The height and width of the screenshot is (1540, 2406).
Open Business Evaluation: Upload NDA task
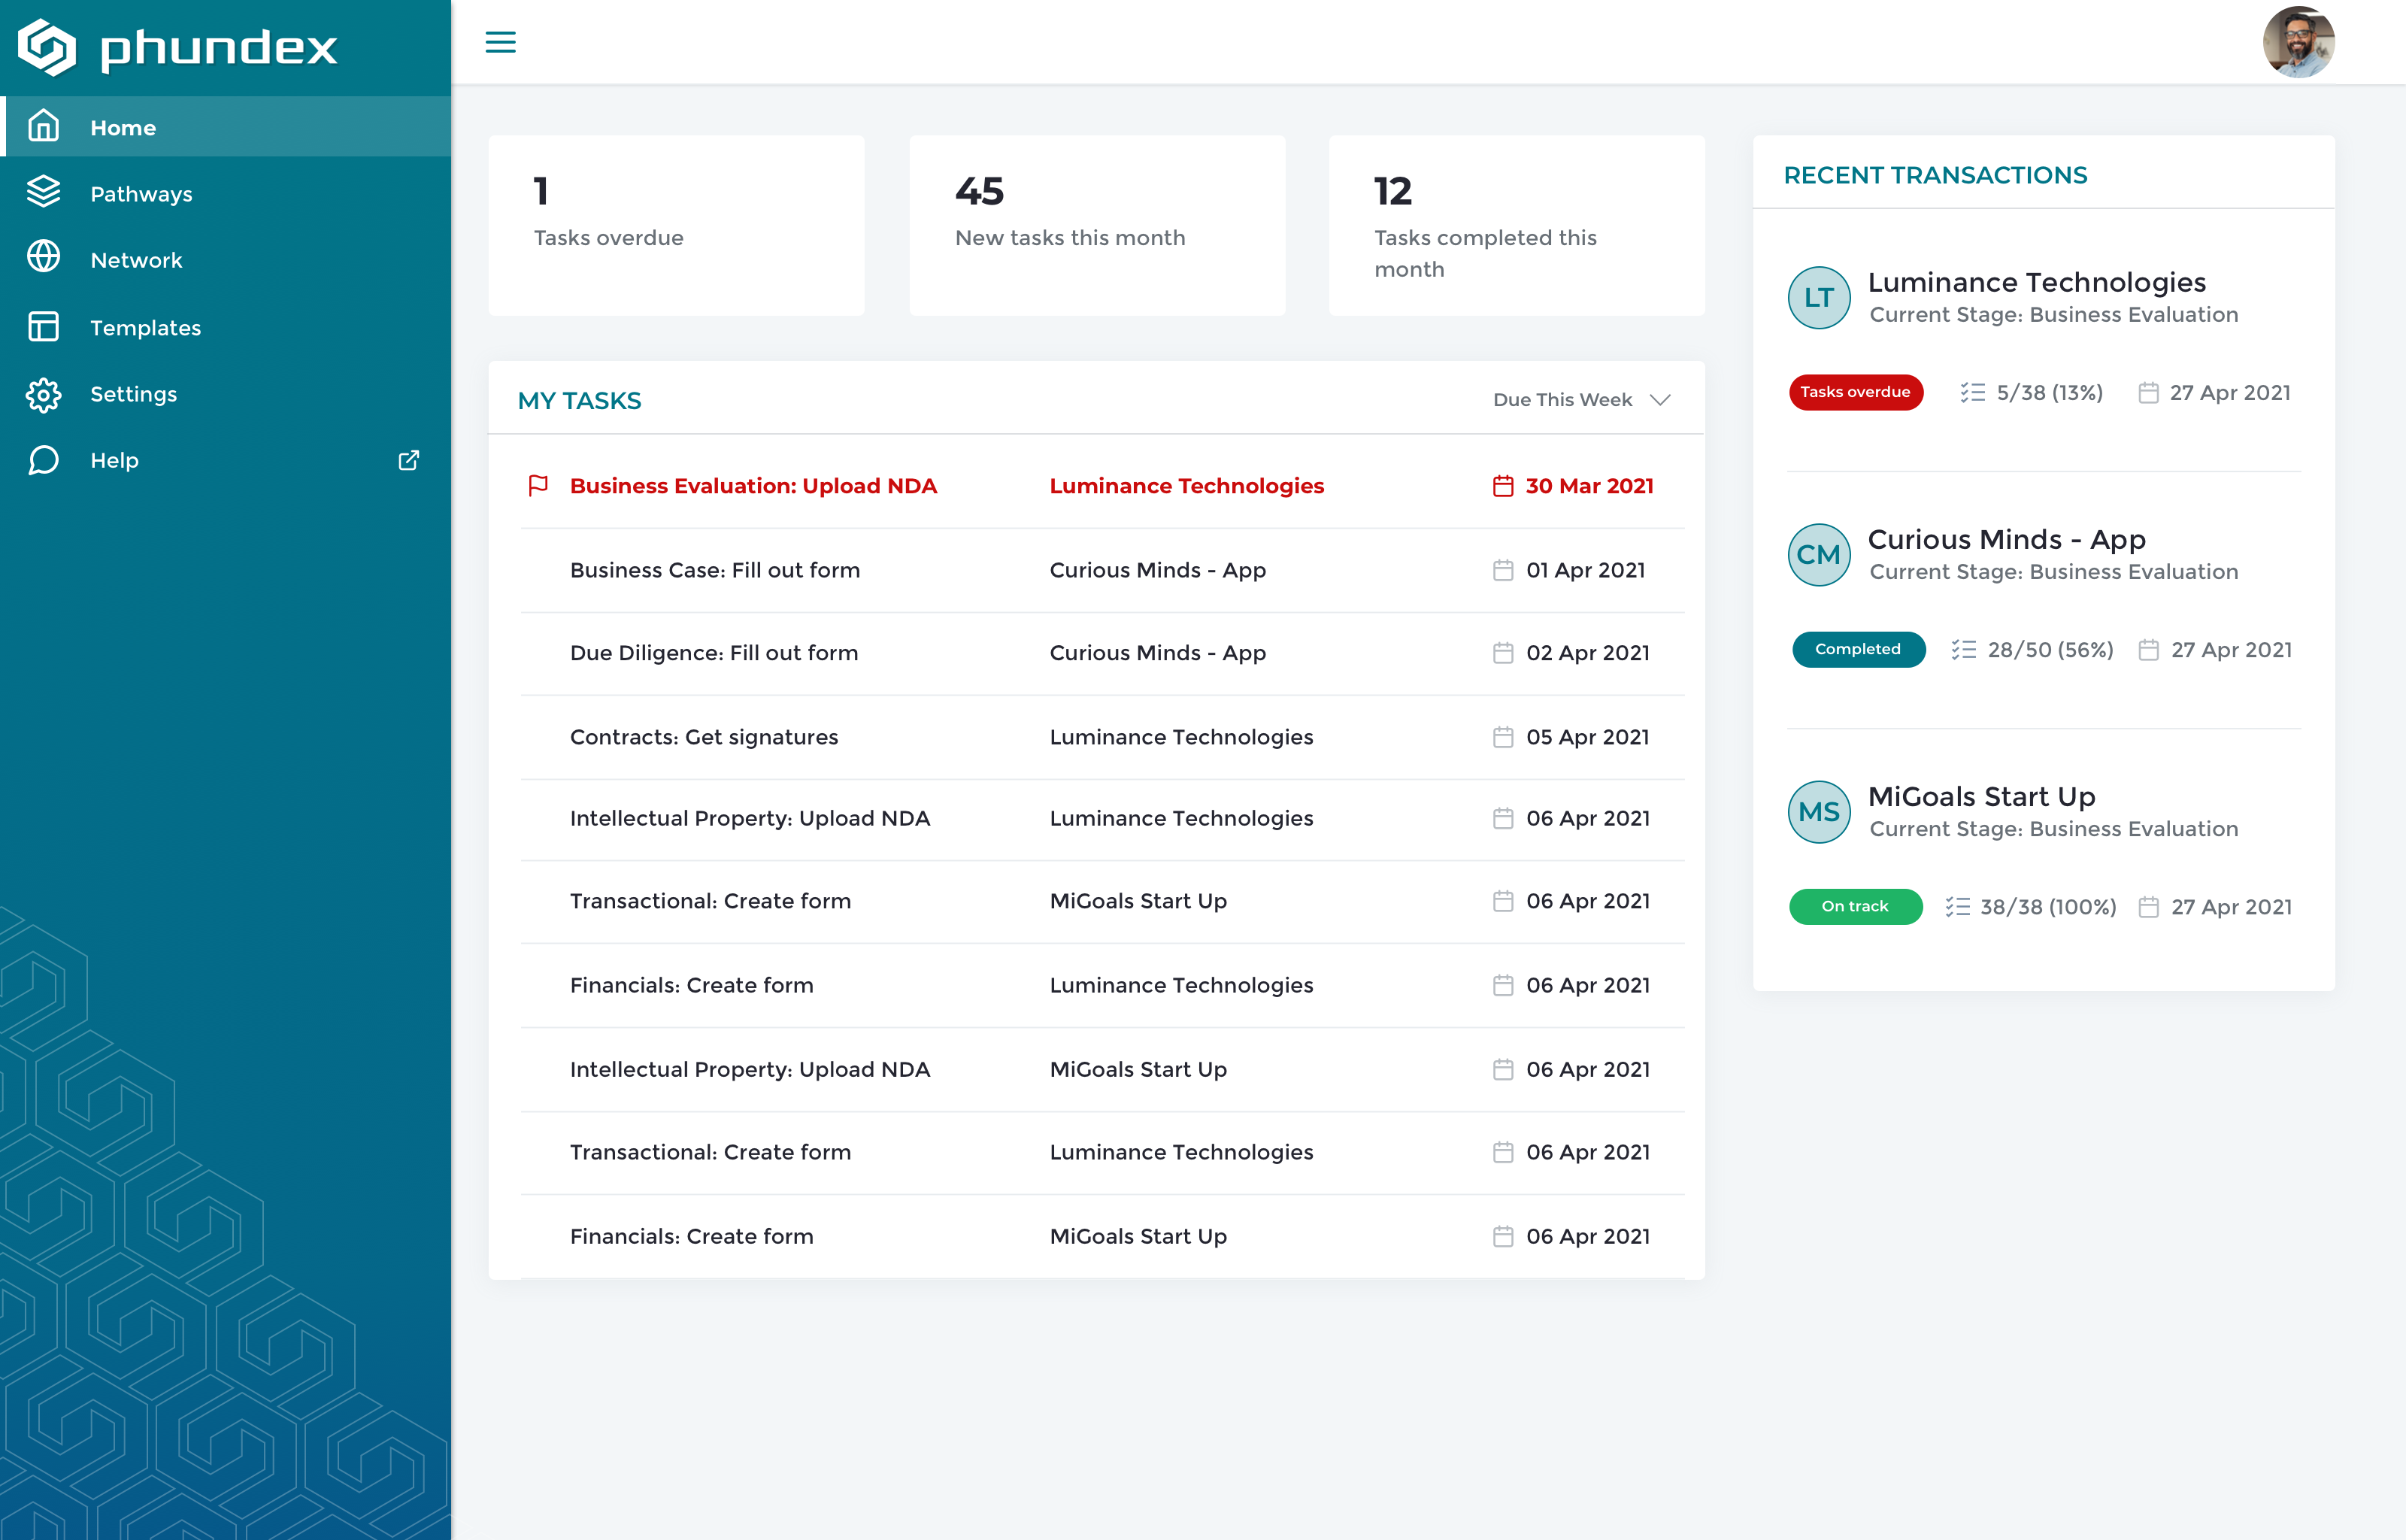pos(753,486)
